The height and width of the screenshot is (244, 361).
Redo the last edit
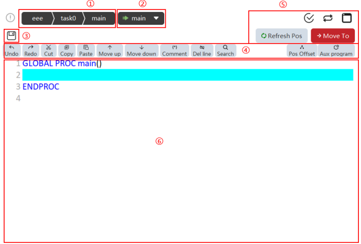[x=30, y=51]
